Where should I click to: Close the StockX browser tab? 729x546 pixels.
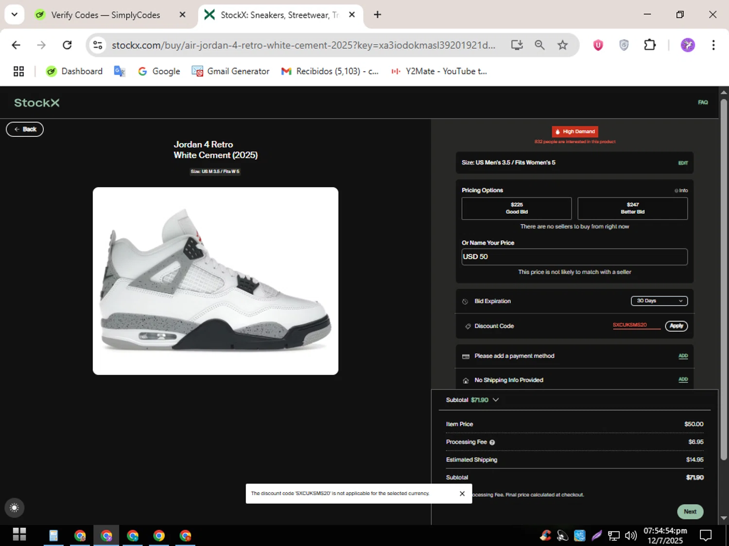pos(352,15)
